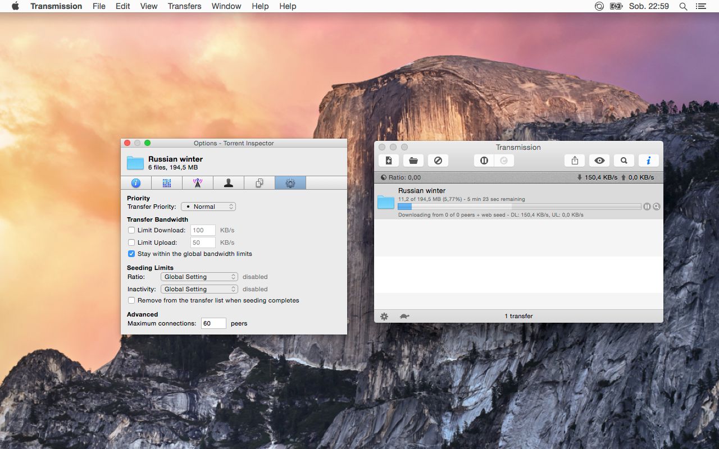
Task: Click the '6 files, 194,5 MB' inspector text
Action: (x=173, y=167)
